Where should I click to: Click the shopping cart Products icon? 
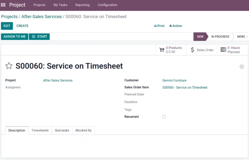tap(162, 50)
